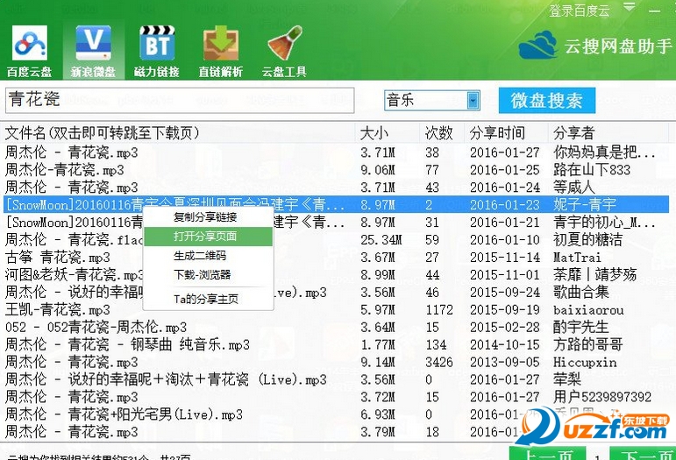Open the 云盘工具 broom icon
Image resolution: width=676 pixels, height=460 pixels.
[284, 52]
